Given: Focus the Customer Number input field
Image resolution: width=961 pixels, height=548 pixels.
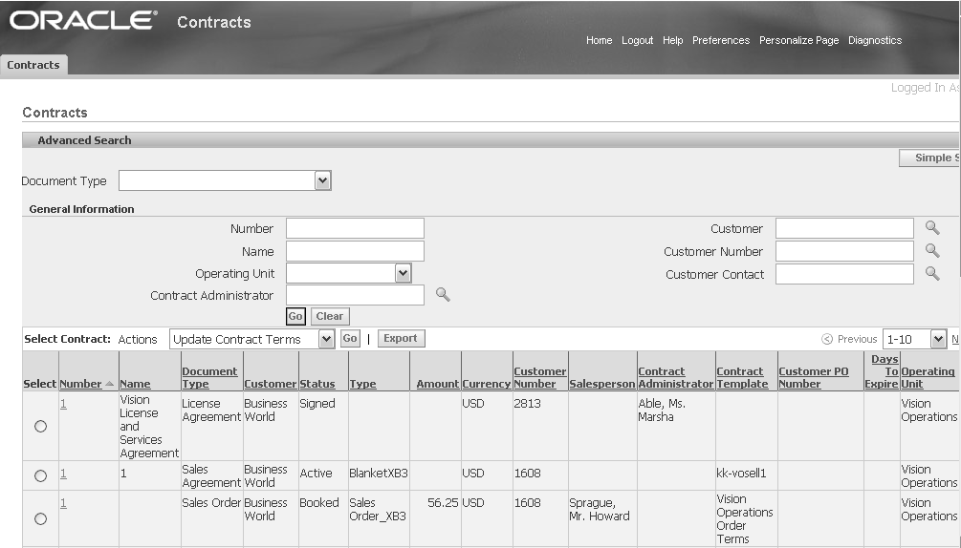Looking at the screenshot, I should [x=844, y=251].
